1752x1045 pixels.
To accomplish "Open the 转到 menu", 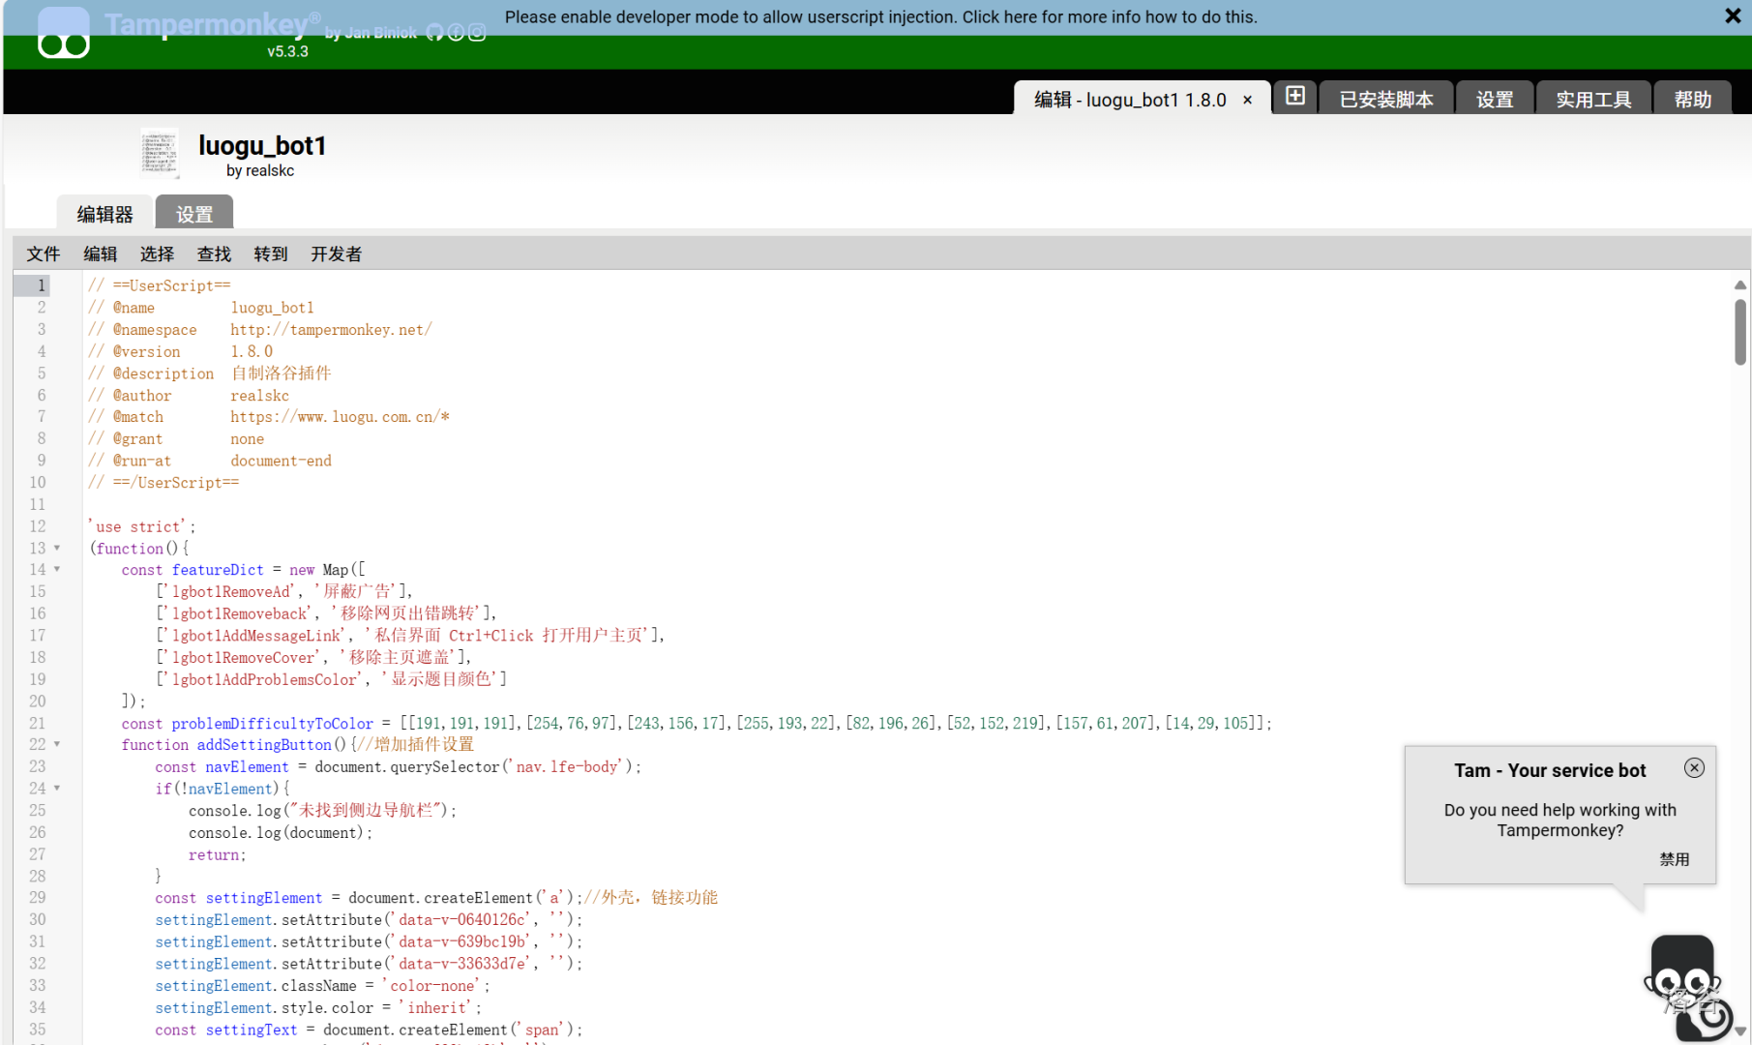I will 271,254.
